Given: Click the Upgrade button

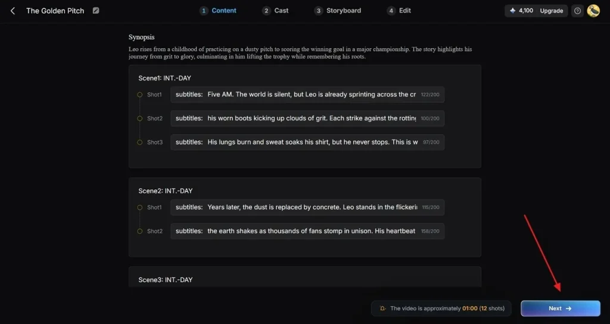Looking at the screenshot, I should point(551,11).
